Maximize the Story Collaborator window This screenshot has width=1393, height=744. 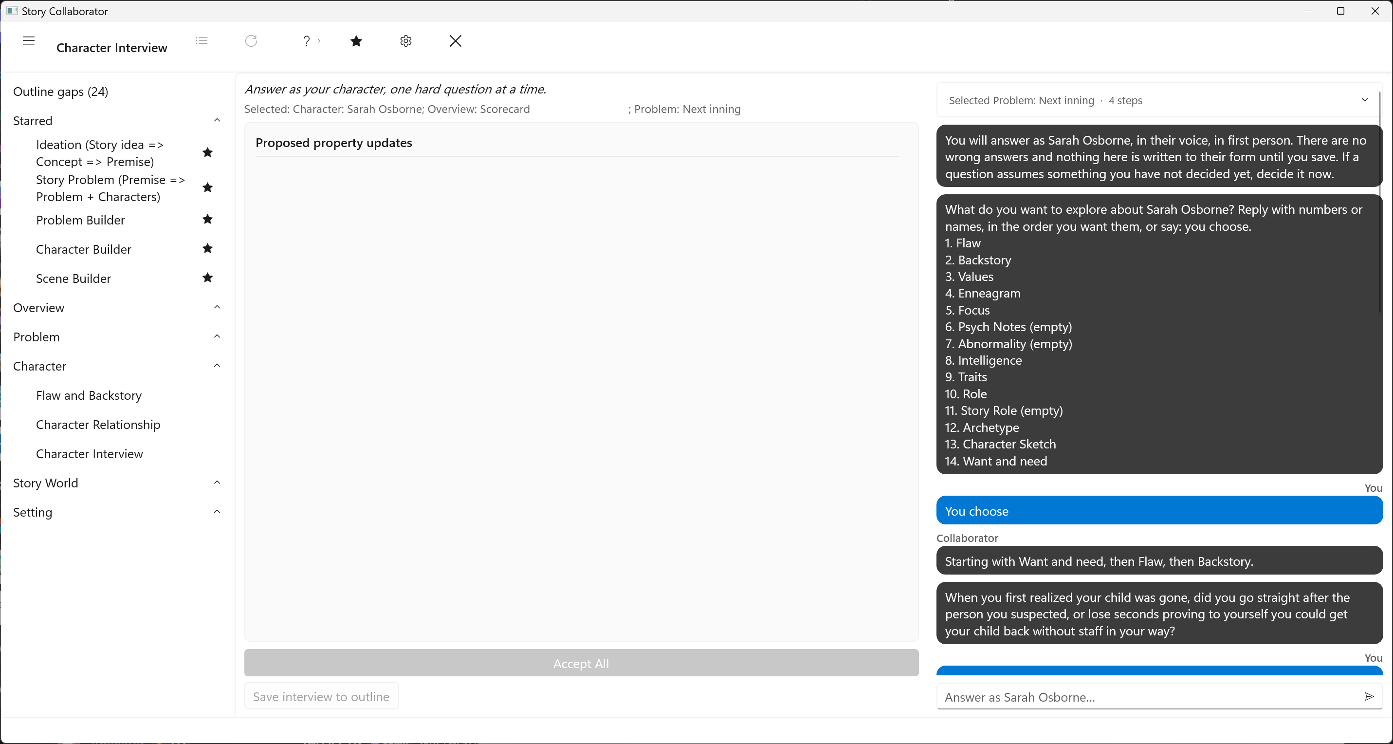click(x=1340, y=11)
